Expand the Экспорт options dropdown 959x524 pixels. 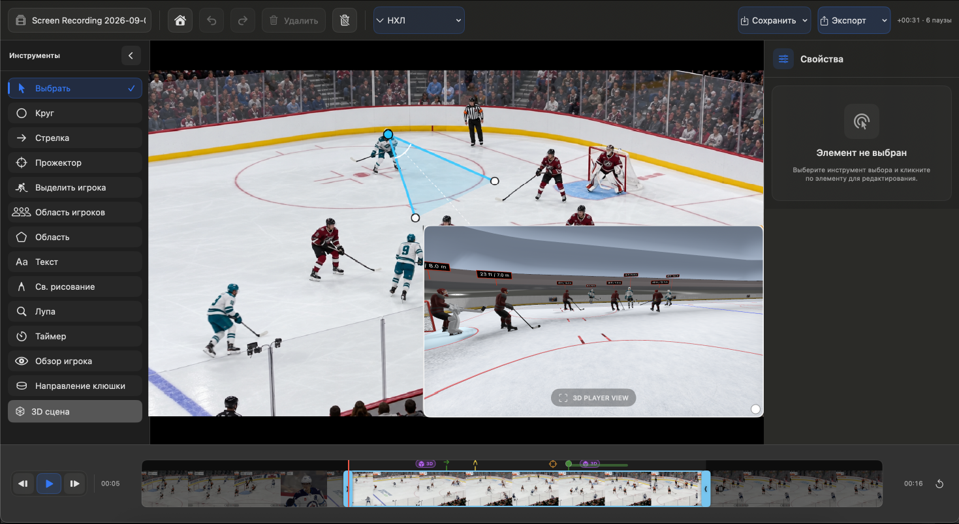885,20
